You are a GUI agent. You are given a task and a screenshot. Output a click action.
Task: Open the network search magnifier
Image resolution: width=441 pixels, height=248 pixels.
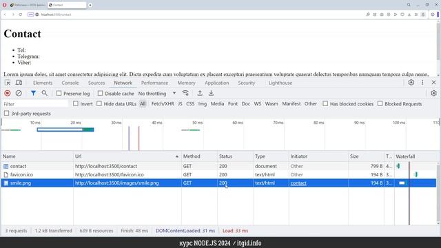tap(44, 93)
